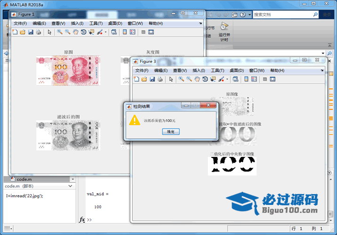Select Data Cursor tool in Figure 3
Image resolution: width=337 pixels, height=235 pixels.
coord(213,79)
